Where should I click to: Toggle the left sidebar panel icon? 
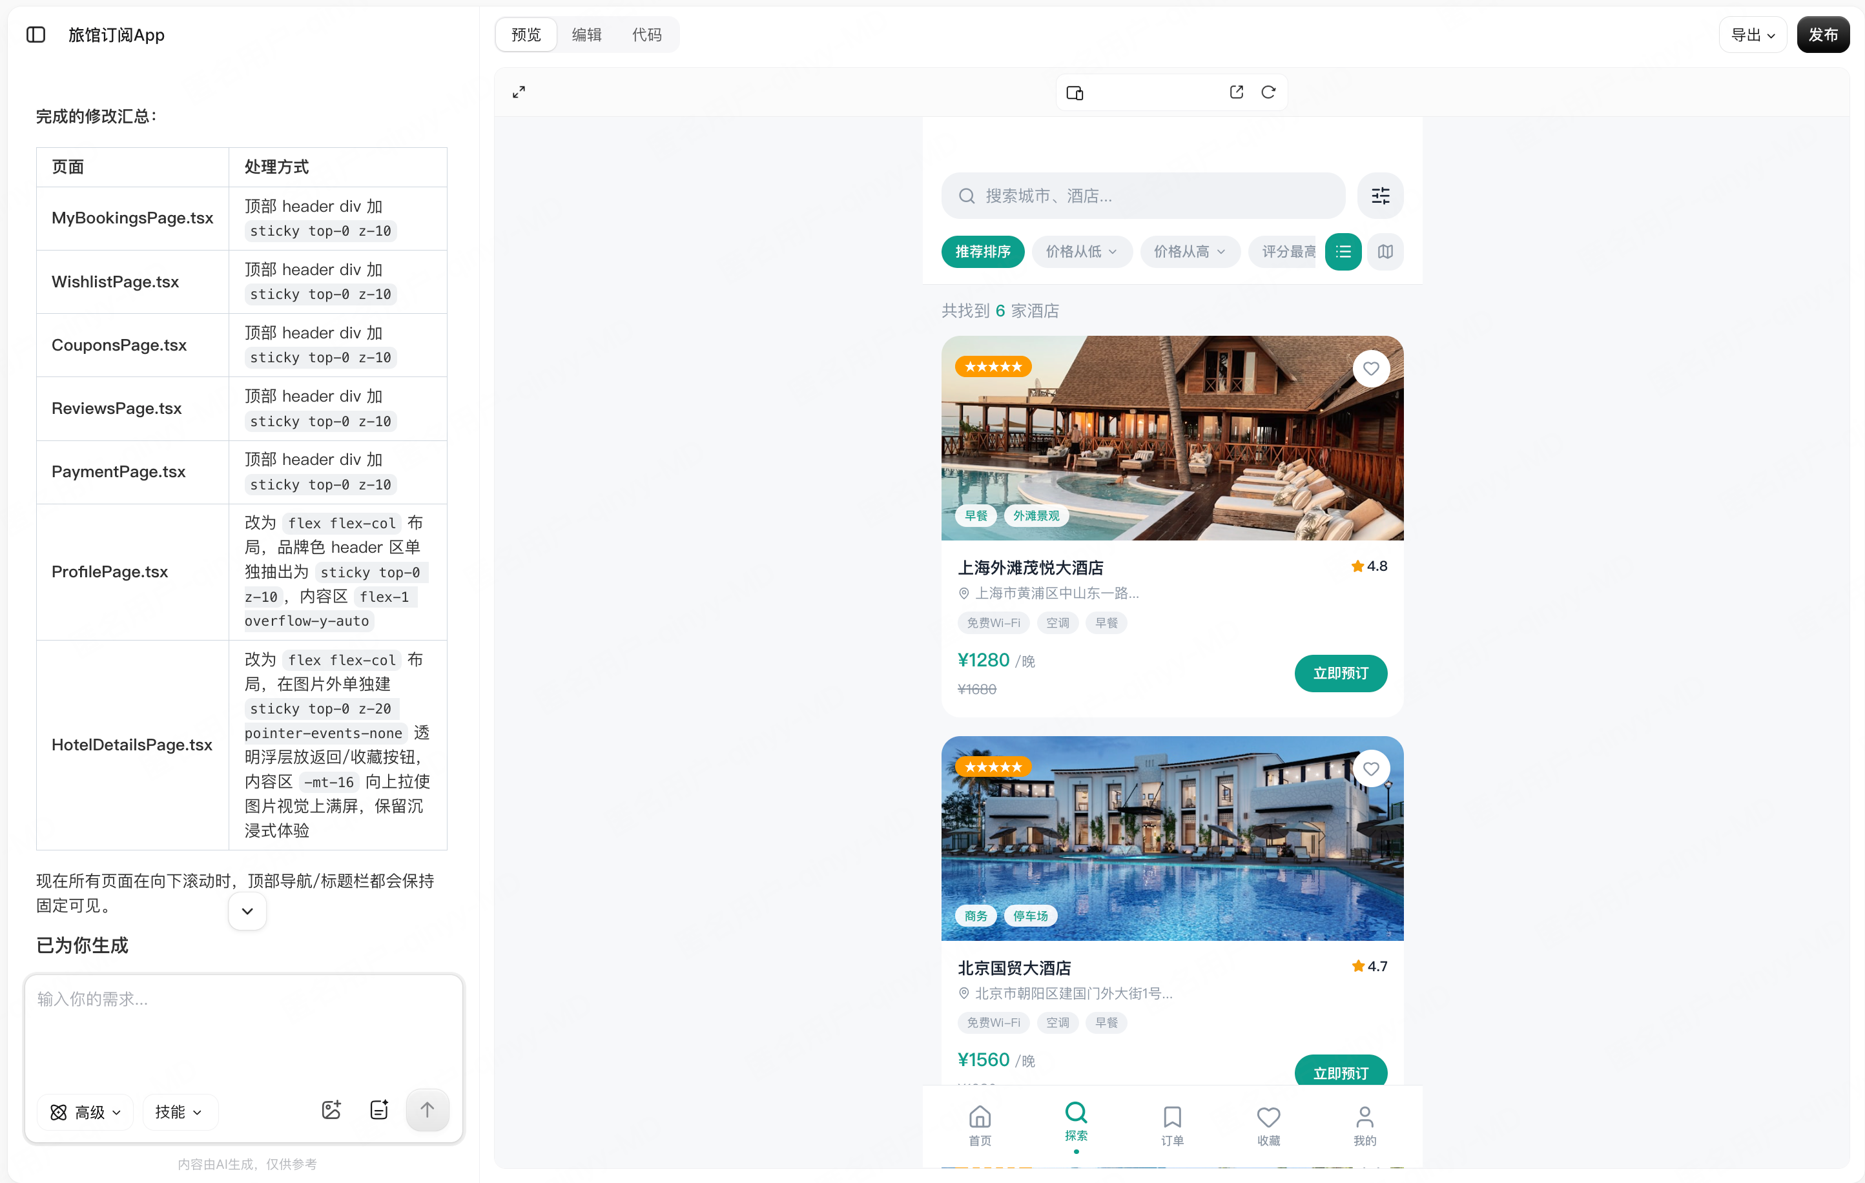[x=36, y=35]
